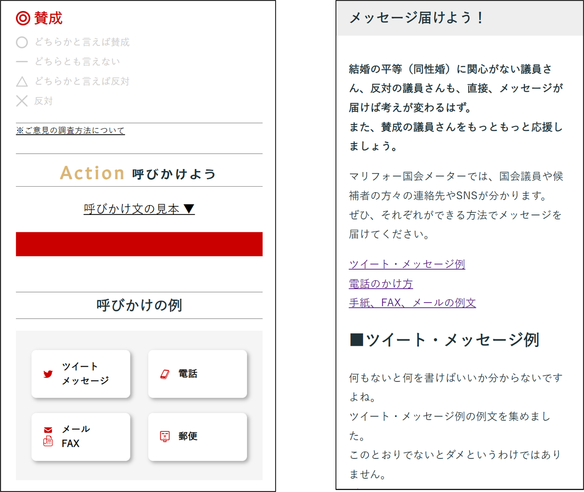The width and height of the screenshot is (584, 492).
Task: Click the red postbox icon
Action: [165, 436]
